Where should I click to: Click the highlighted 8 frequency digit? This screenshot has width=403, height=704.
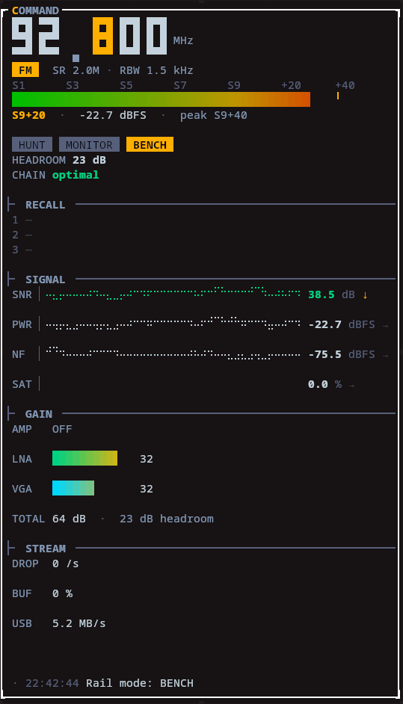(x=102, y=36)
